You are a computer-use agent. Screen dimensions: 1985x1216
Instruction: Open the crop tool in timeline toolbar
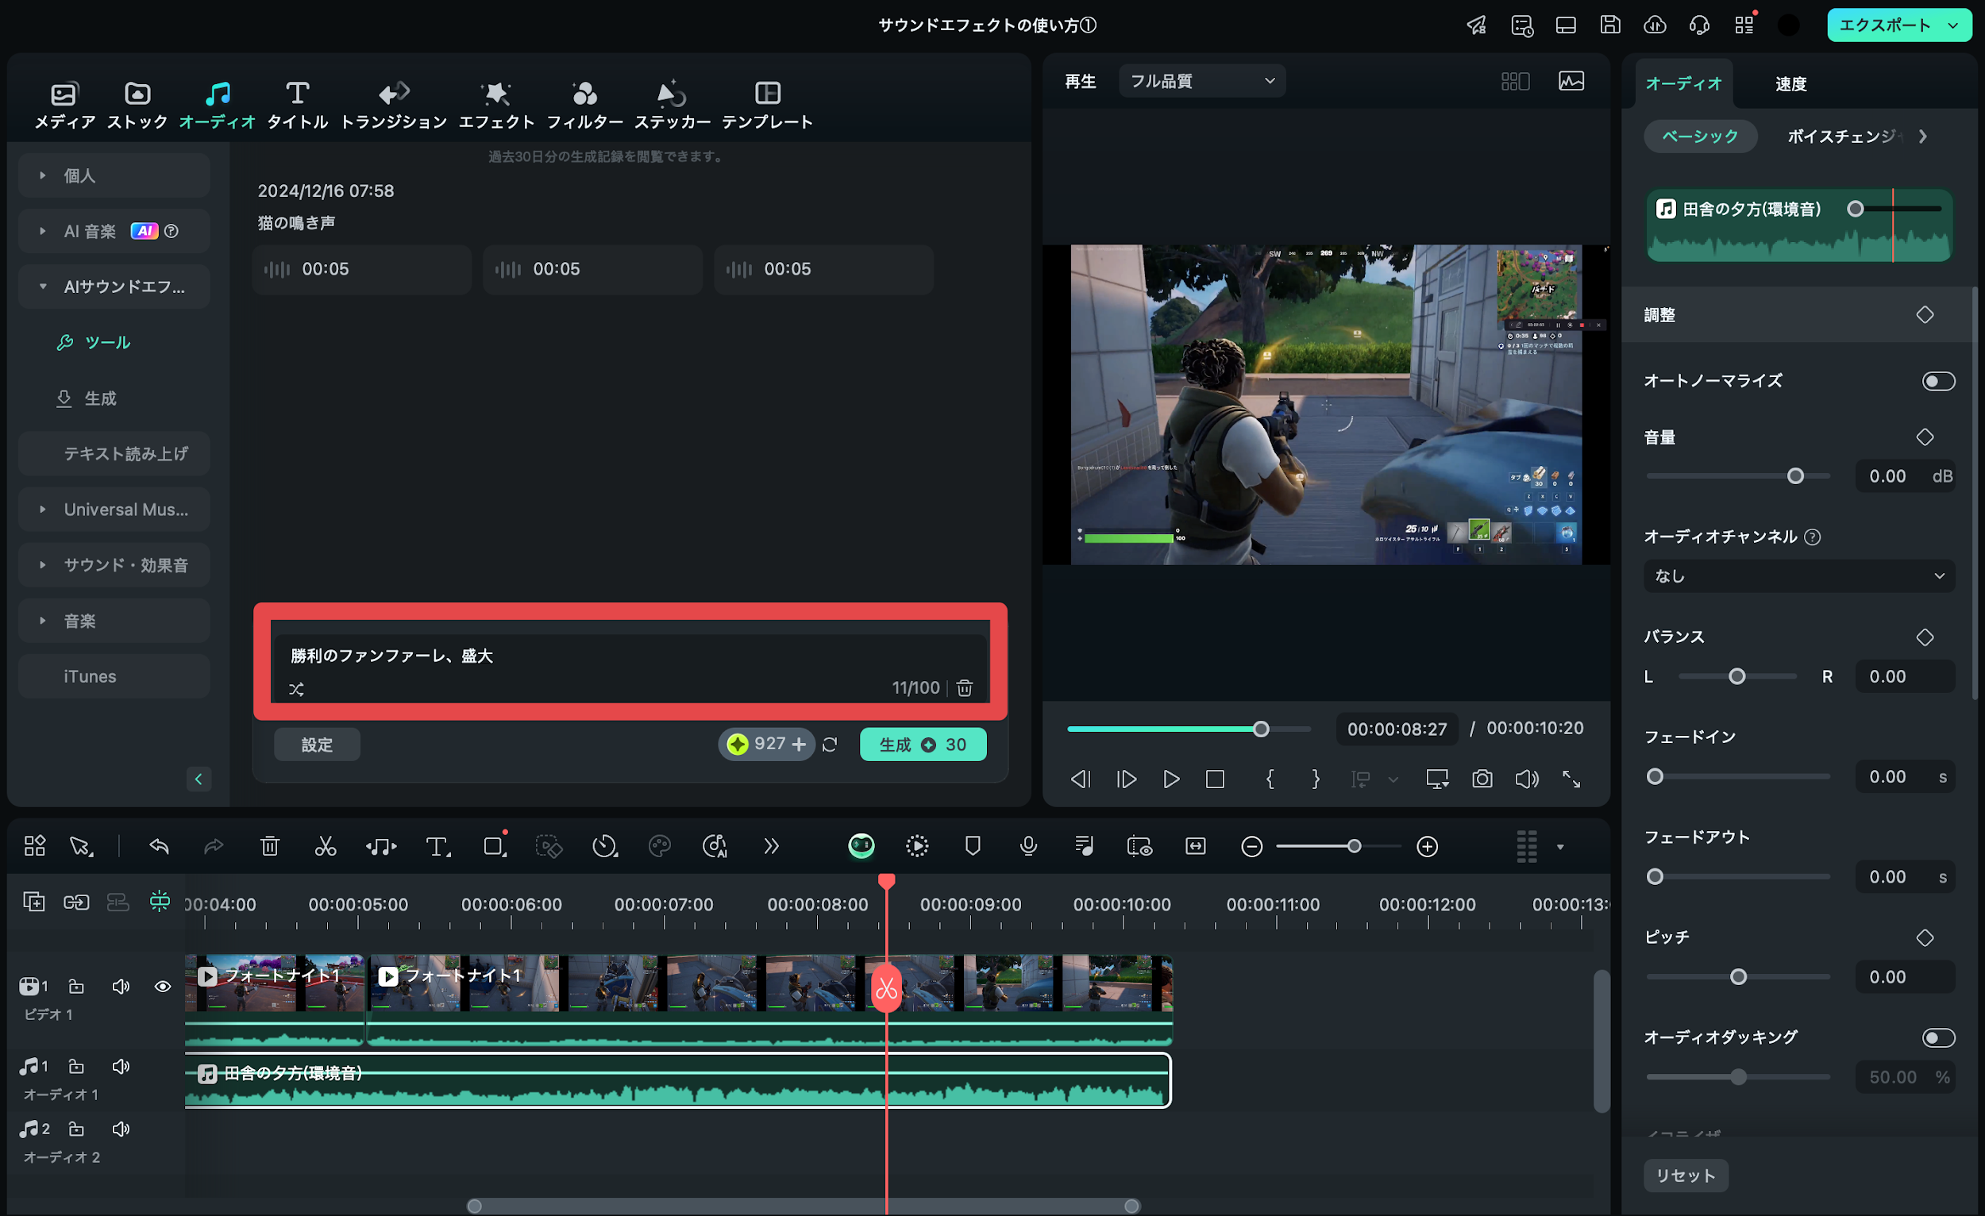pyautogui.click(x=495, y=845)
